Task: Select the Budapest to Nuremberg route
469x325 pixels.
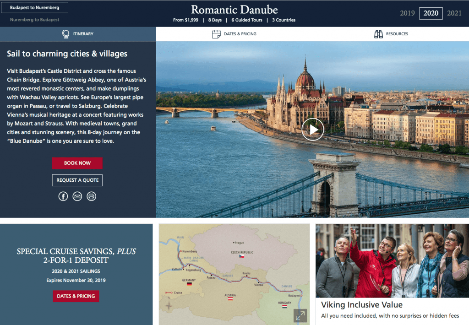Action: [35, 7]
